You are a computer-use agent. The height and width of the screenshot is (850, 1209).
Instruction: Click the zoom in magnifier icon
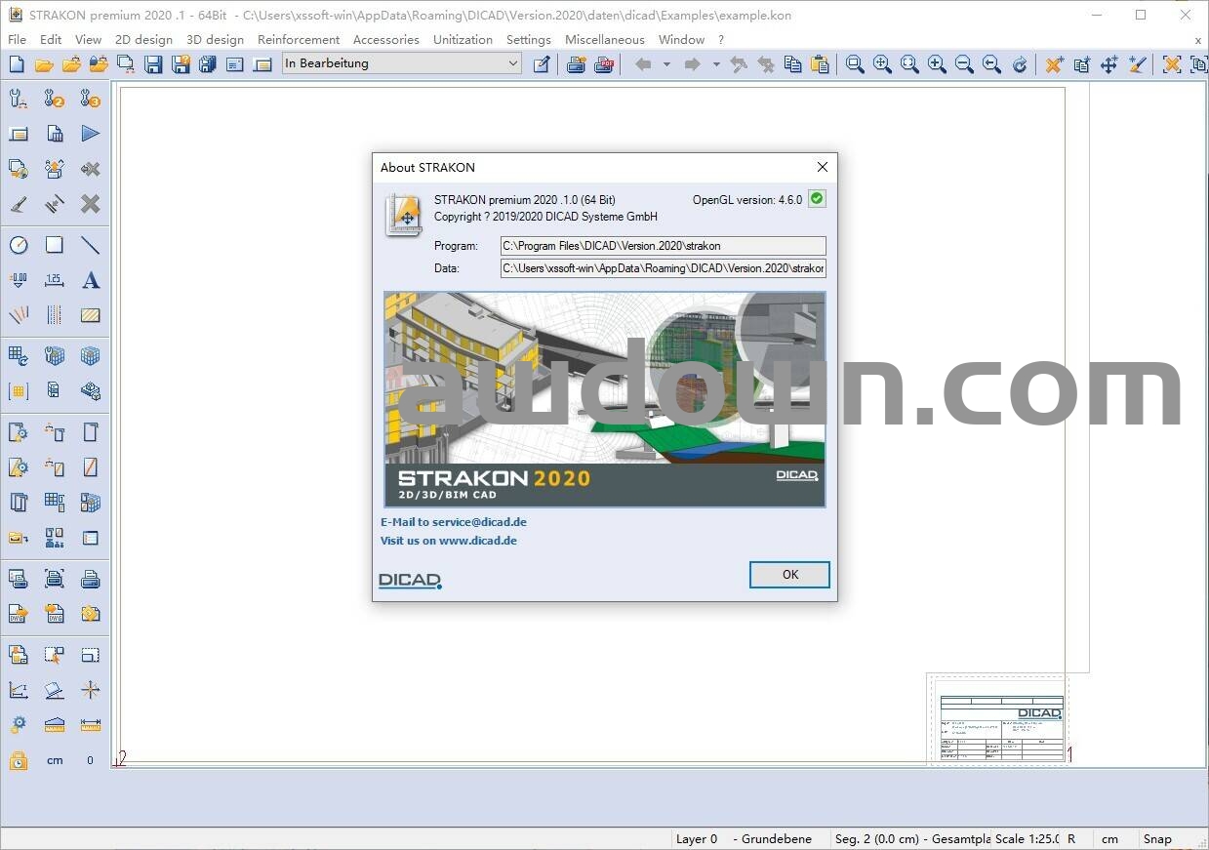tap(937, 64)
